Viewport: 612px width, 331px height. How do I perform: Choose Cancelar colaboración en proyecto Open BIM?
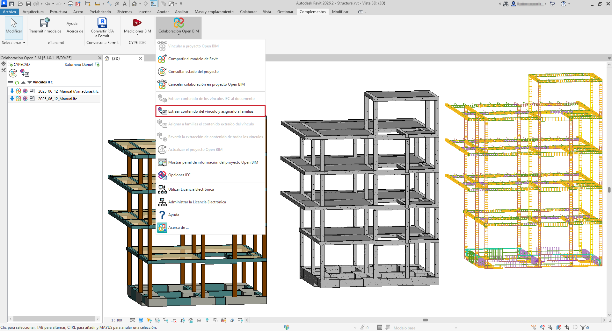coord(210,84)
